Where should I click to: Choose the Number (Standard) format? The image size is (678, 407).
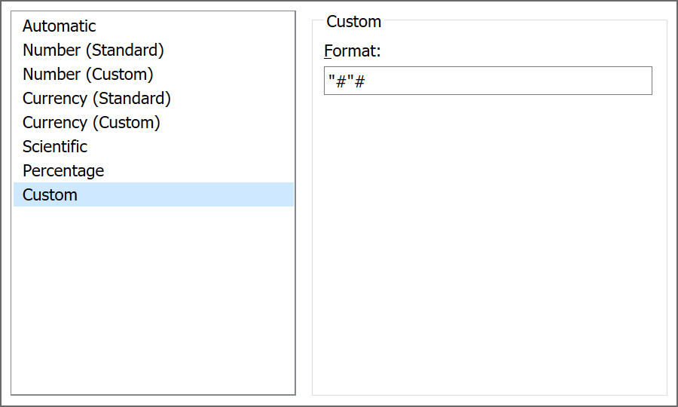pyautogui.click(x=93, y=50)
